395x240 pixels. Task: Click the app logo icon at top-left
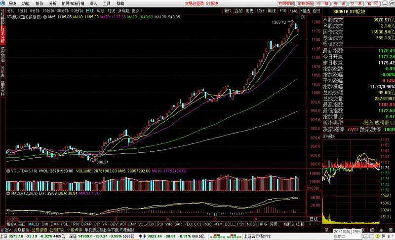(x=3, y=3)
